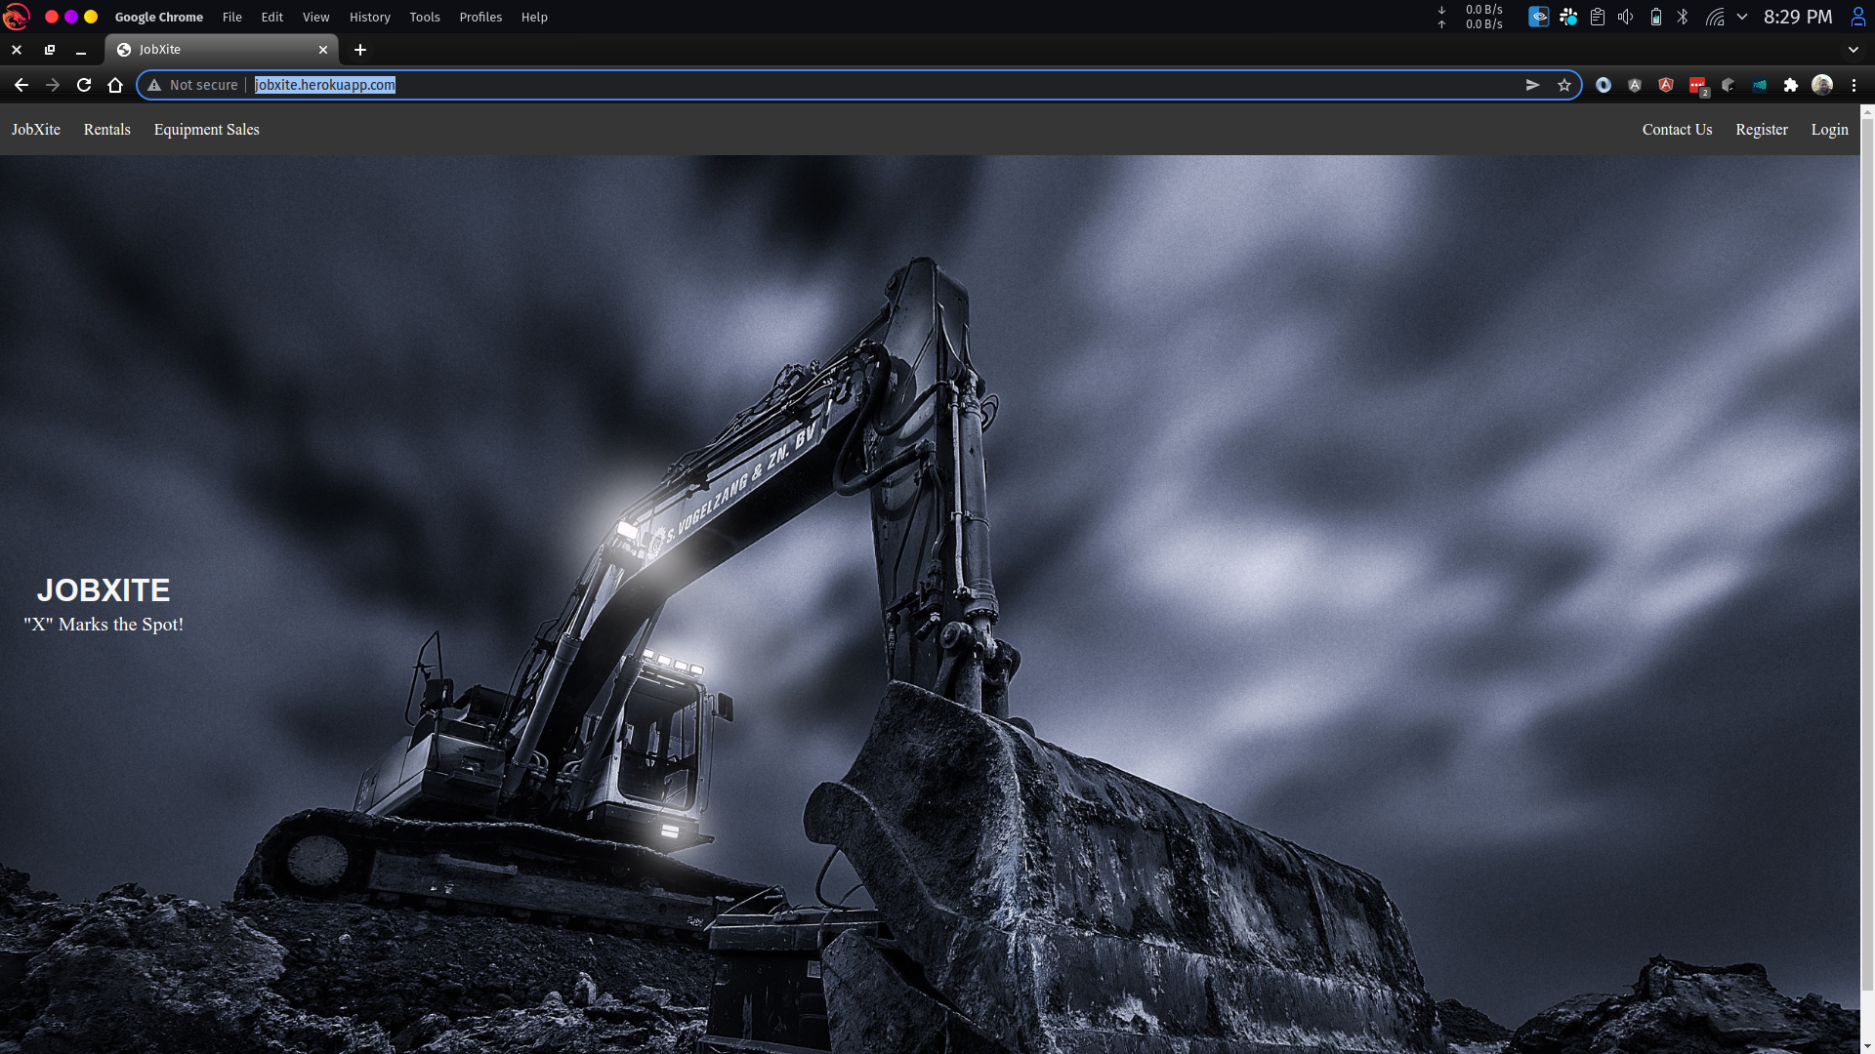The height and width of the screenshot is (1054, 1875).
Task: Open the Profiles menu
Action: coord(480,17)
